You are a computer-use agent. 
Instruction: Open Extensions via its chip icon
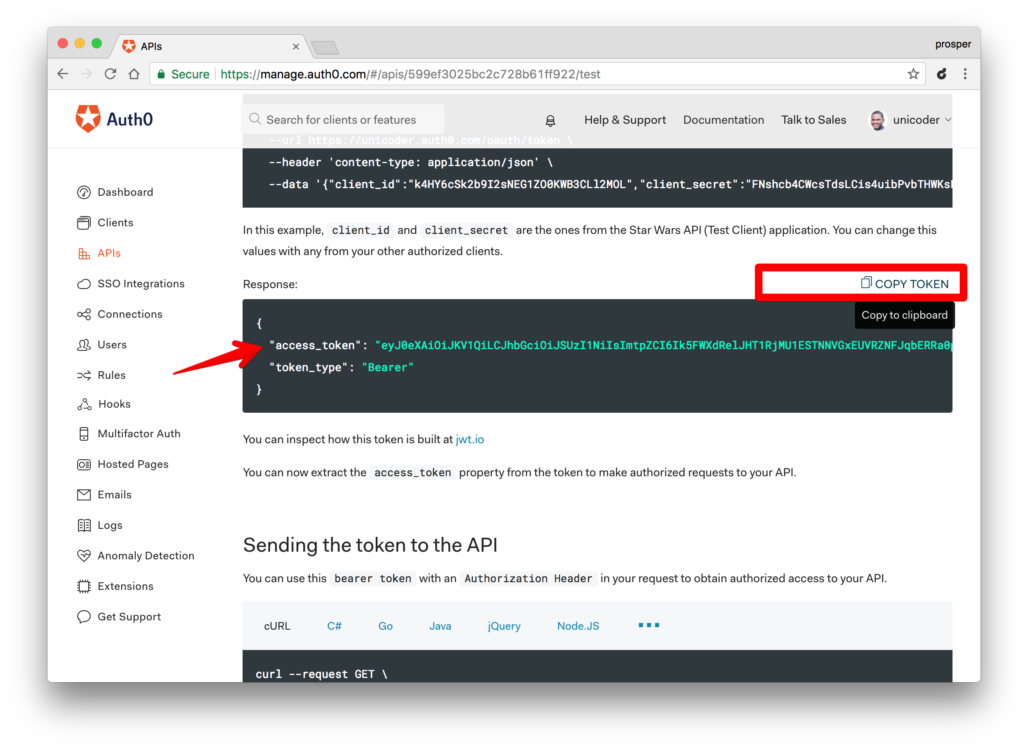coord(84,586)
